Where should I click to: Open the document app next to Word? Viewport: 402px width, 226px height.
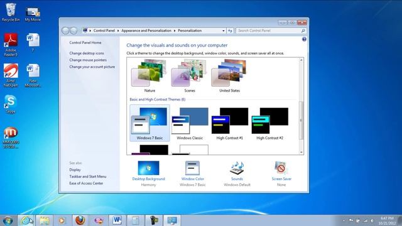click(135, 220)
